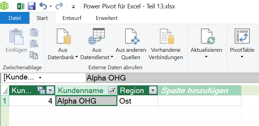Click the Spalte hinzufügen column header
The width and height of the screenshot is (259, 126).
pyautogui.click(x=199, y=90)
